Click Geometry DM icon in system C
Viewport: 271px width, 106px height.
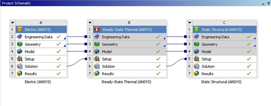(x=196, y=44)
